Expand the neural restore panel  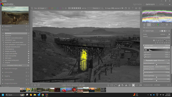click(x=3, y=79)
